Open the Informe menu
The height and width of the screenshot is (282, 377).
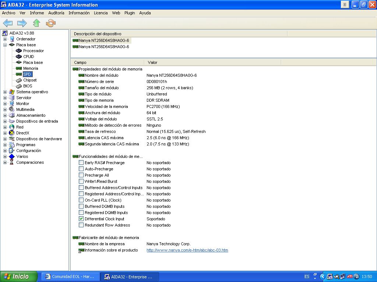pos(37,13)
